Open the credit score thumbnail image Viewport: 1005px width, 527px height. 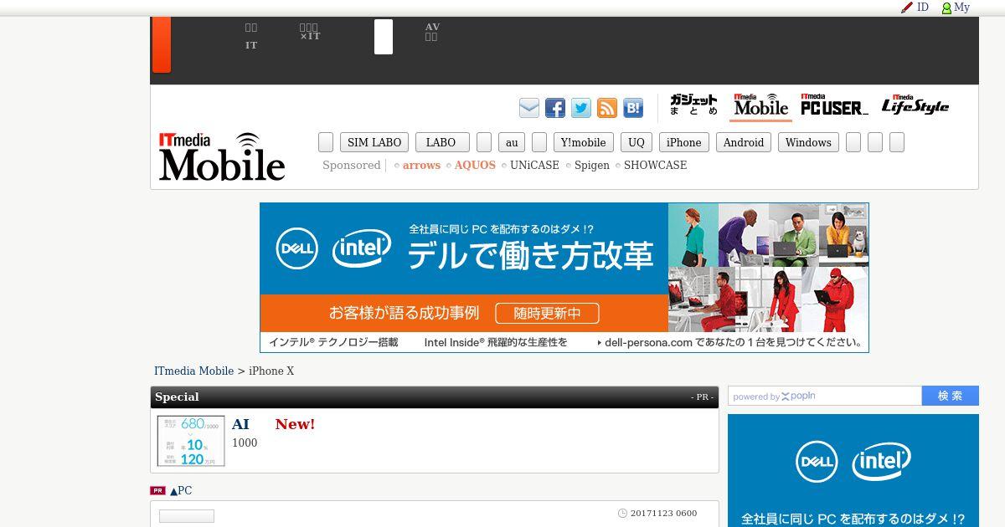[191, 441]
